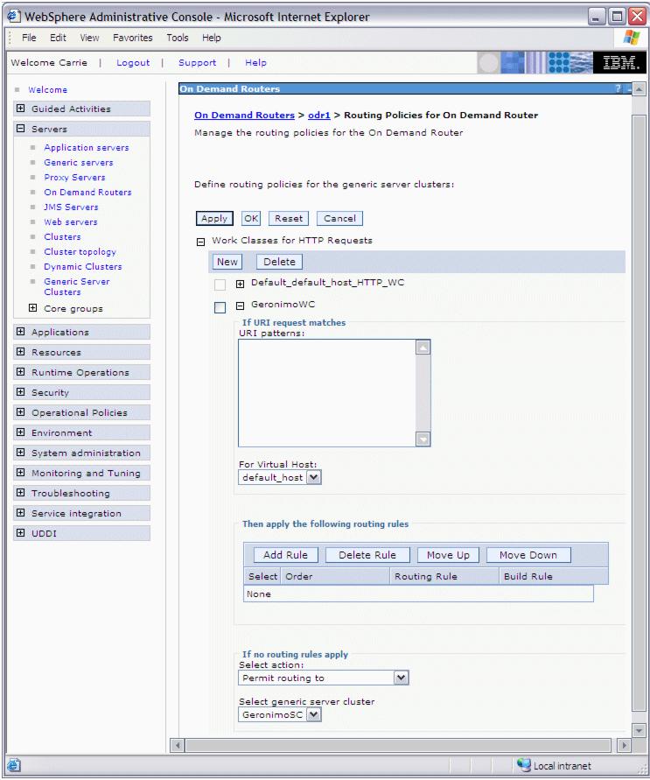Expand the Runtime Operations section
Viewport: 650px width, 780px height.
pos(20,371)
